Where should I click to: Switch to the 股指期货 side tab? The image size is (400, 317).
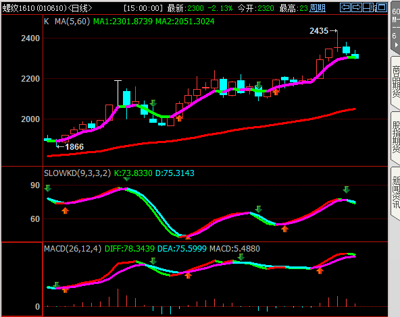[396, 138]
